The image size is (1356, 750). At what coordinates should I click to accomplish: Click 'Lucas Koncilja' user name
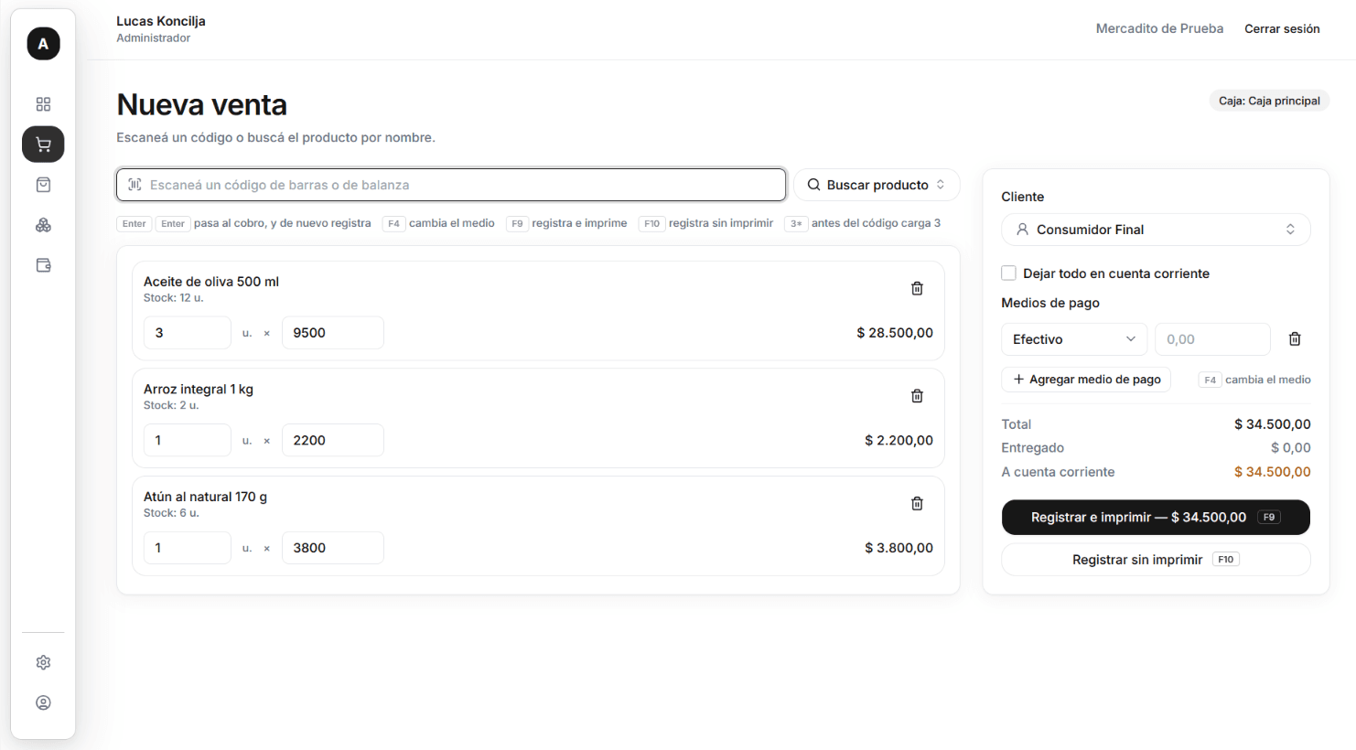tap(161, 21)
